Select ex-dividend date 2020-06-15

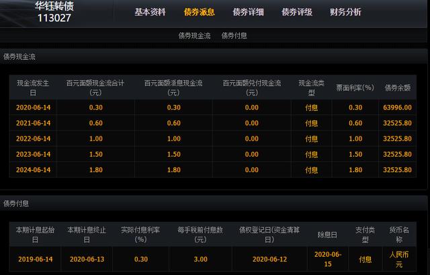[328, 259]
